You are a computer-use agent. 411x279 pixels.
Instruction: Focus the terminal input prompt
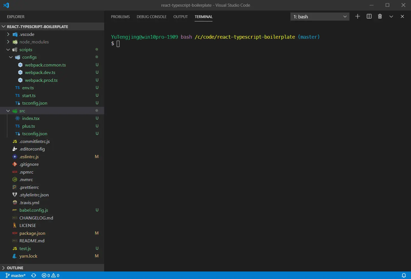(x=118, y=44)
